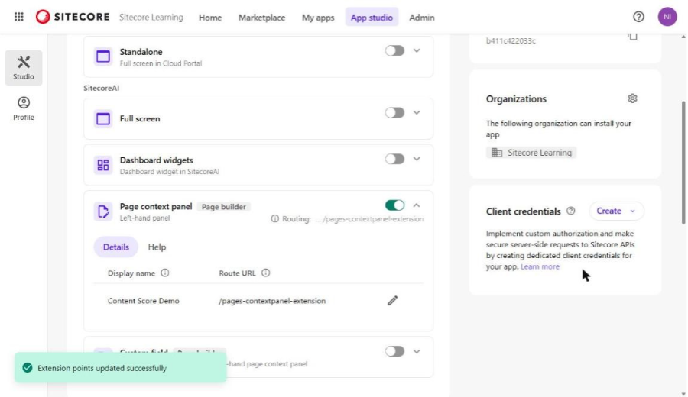Click the Left-hand panel subtitle
This screenshot has height=397, width=688.
click(x=144, y=218)
